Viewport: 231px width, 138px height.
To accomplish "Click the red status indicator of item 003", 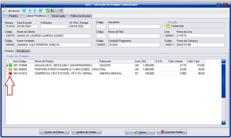I will coord(10,74).
